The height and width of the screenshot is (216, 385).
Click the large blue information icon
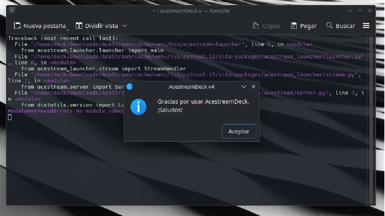coord(138,107)
